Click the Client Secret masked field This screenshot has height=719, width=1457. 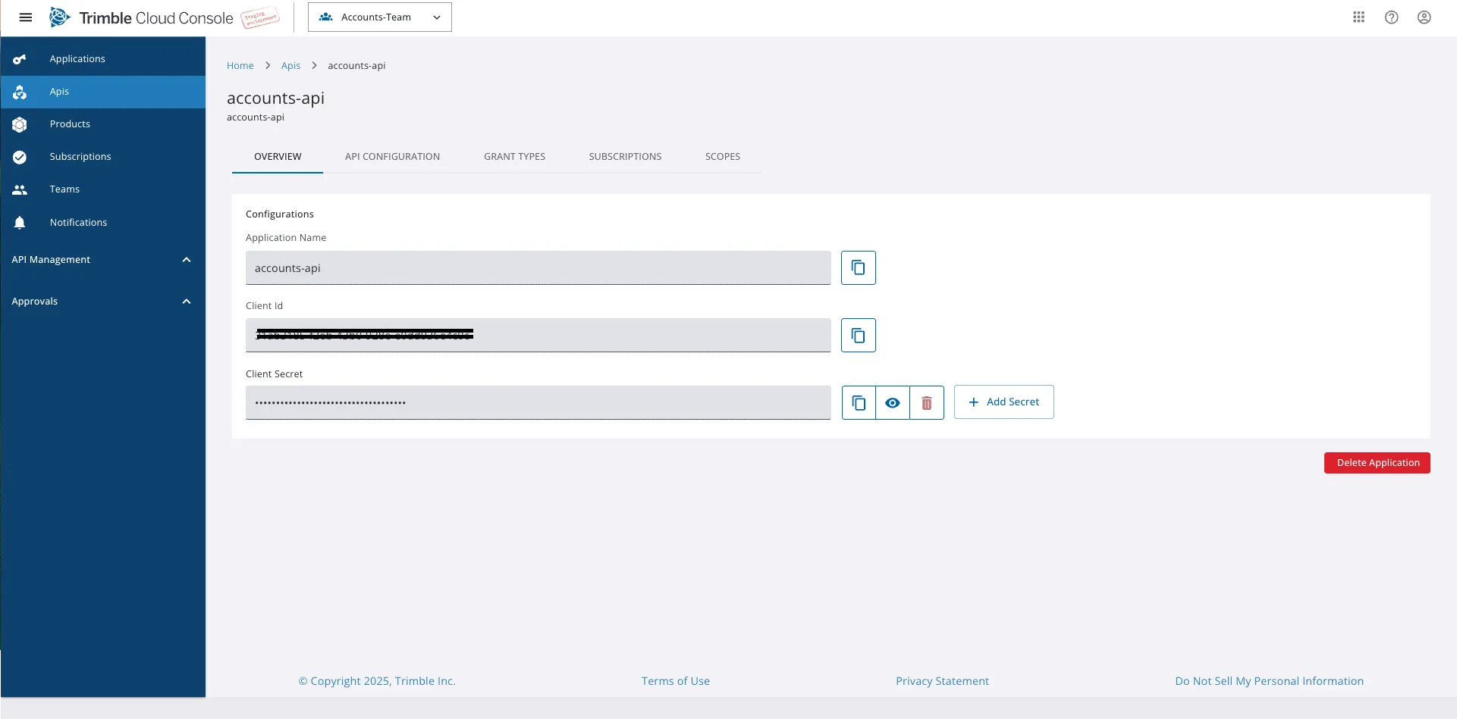[x=539, y=402]
